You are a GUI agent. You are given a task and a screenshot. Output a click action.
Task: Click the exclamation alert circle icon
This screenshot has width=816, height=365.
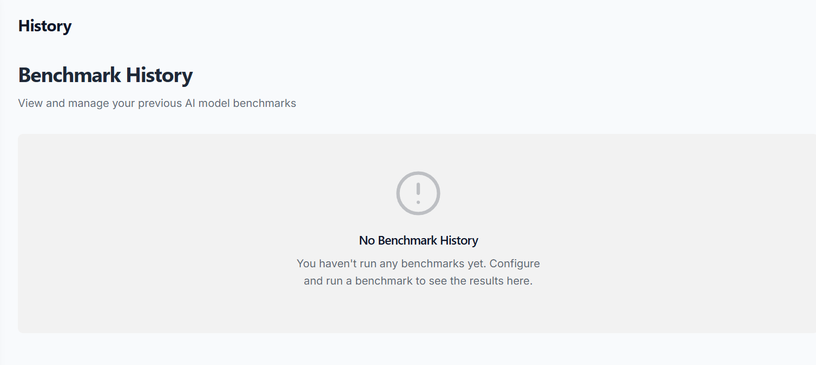pyautogui.click(x=418, y=193)
